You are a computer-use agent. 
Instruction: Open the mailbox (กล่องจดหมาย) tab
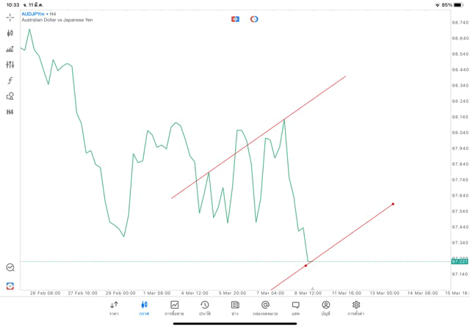tap(265, 308)
